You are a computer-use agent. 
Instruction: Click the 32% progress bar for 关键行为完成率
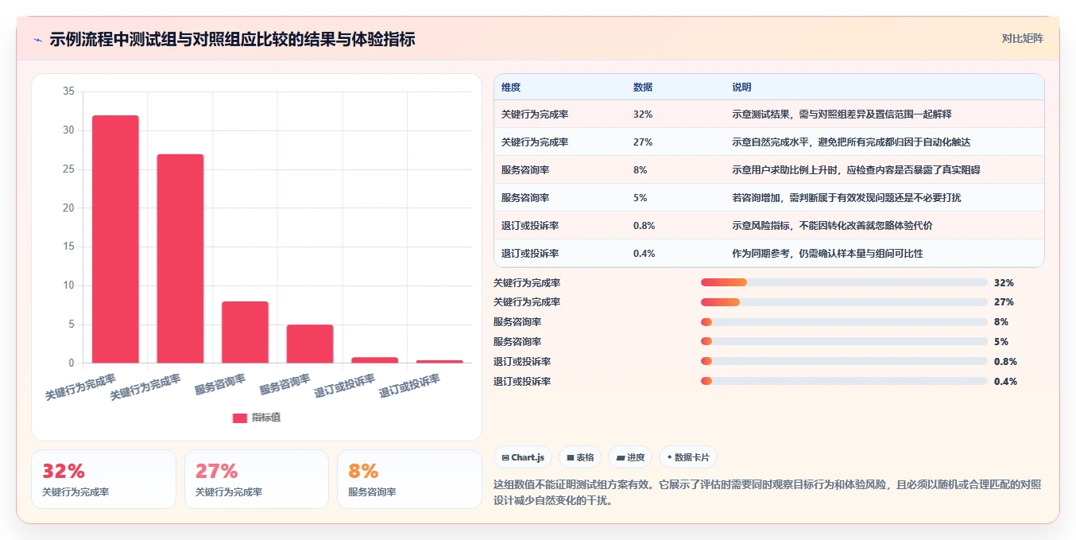844,282
